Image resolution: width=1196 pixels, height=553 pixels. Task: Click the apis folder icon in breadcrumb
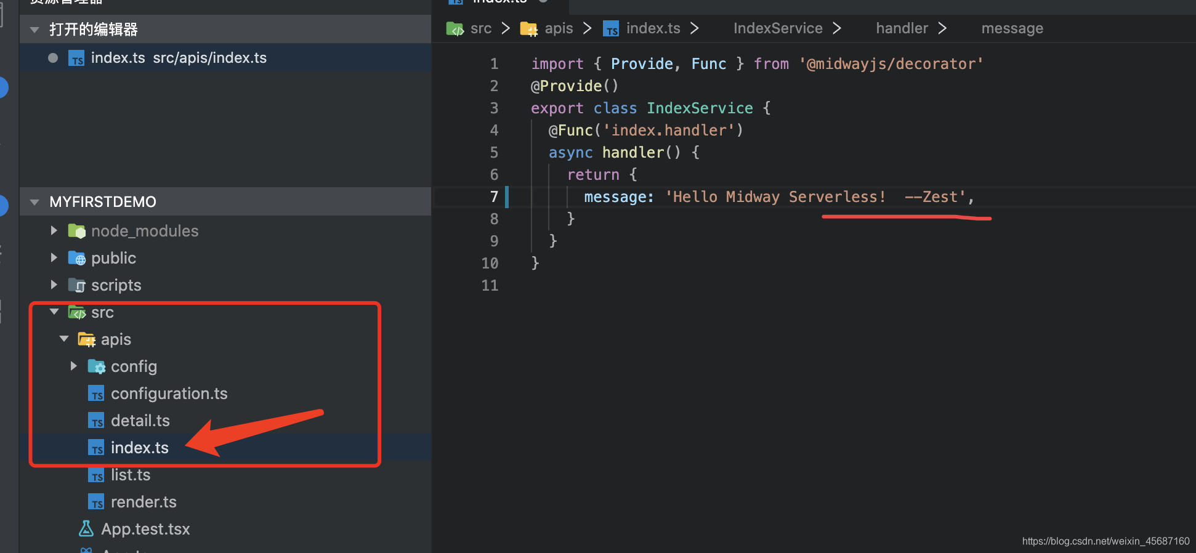[529, 29]
